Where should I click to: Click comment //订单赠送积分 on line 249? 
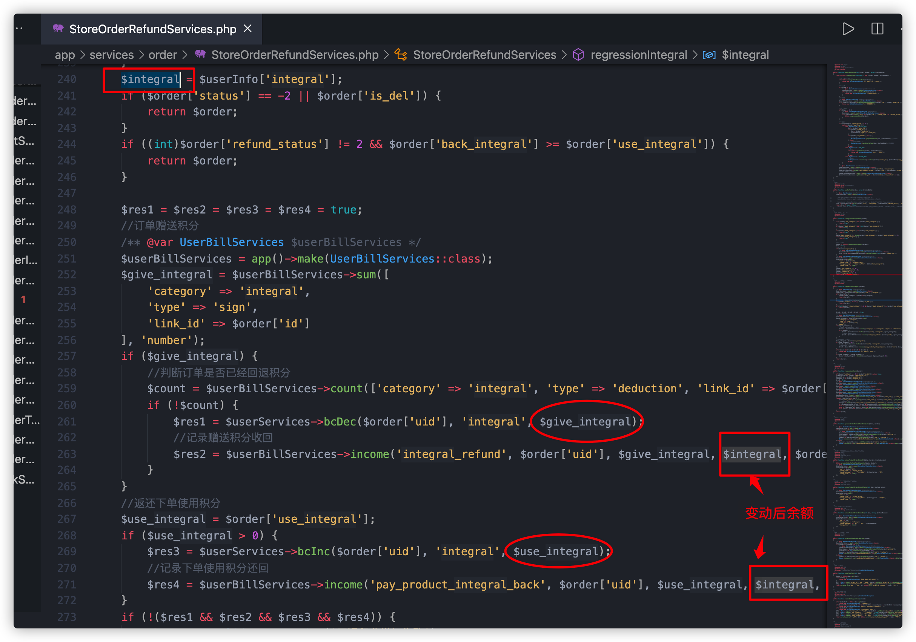coord(160,226)
